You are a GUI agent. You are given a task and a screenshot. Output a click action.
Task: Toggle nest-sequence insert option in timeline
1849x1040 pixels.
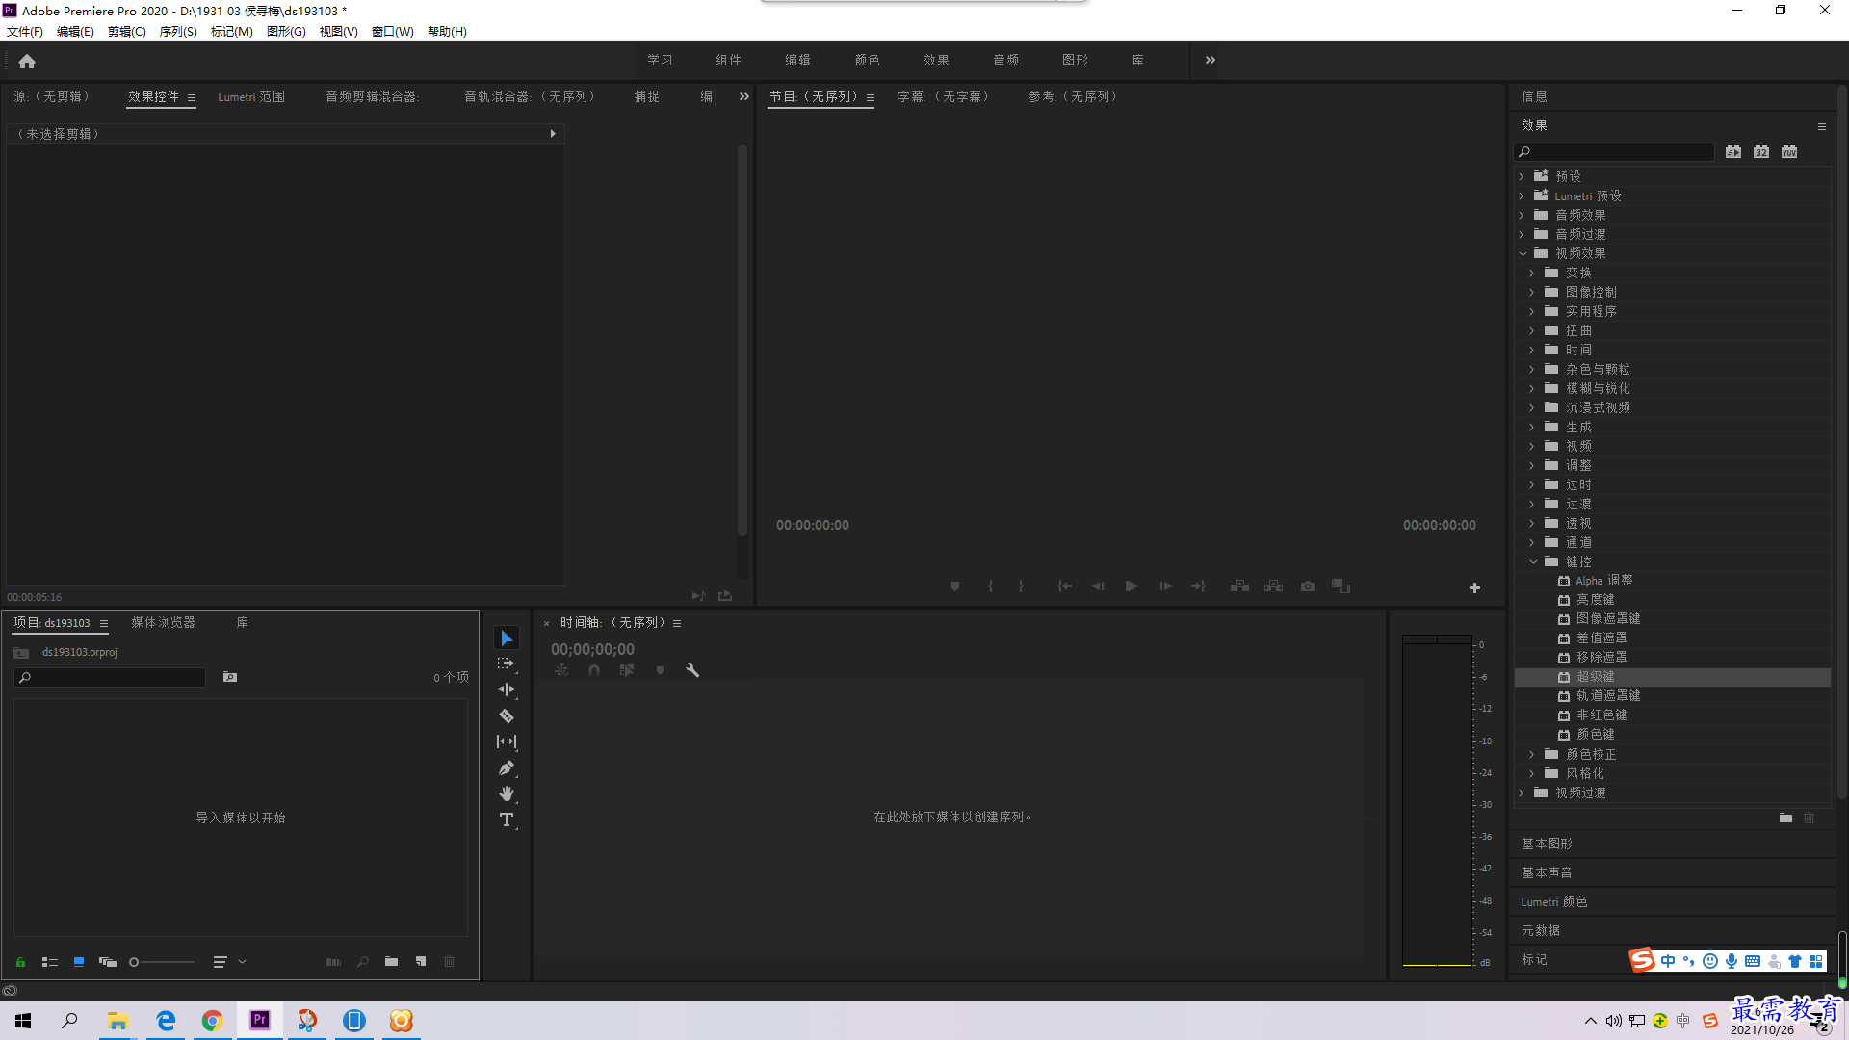pyautogui.click(x=561, y=670)
